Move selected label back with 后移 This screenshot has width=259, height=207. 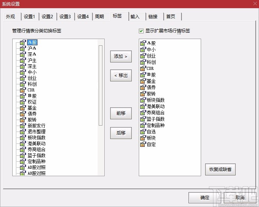pyautogui.click(x=121, y=133)
